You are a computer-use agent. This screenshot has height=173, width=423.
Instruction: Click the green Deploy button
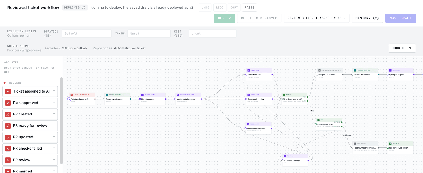pyautogui.click(x=224, y=18)
